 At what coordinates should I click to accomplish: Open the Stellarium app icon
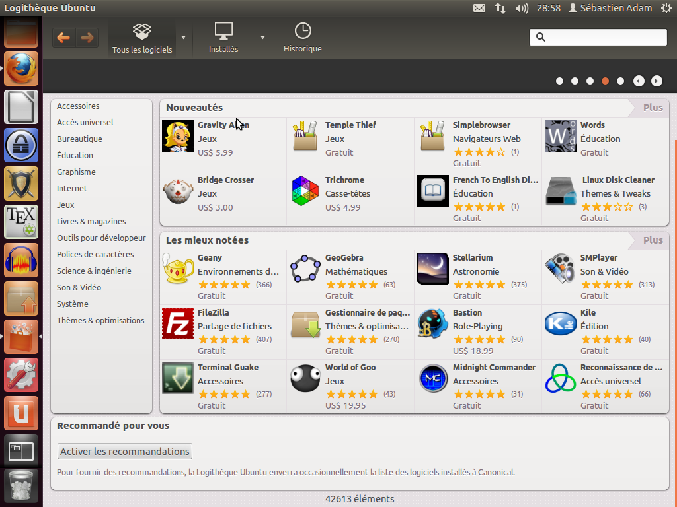(433, 269)
